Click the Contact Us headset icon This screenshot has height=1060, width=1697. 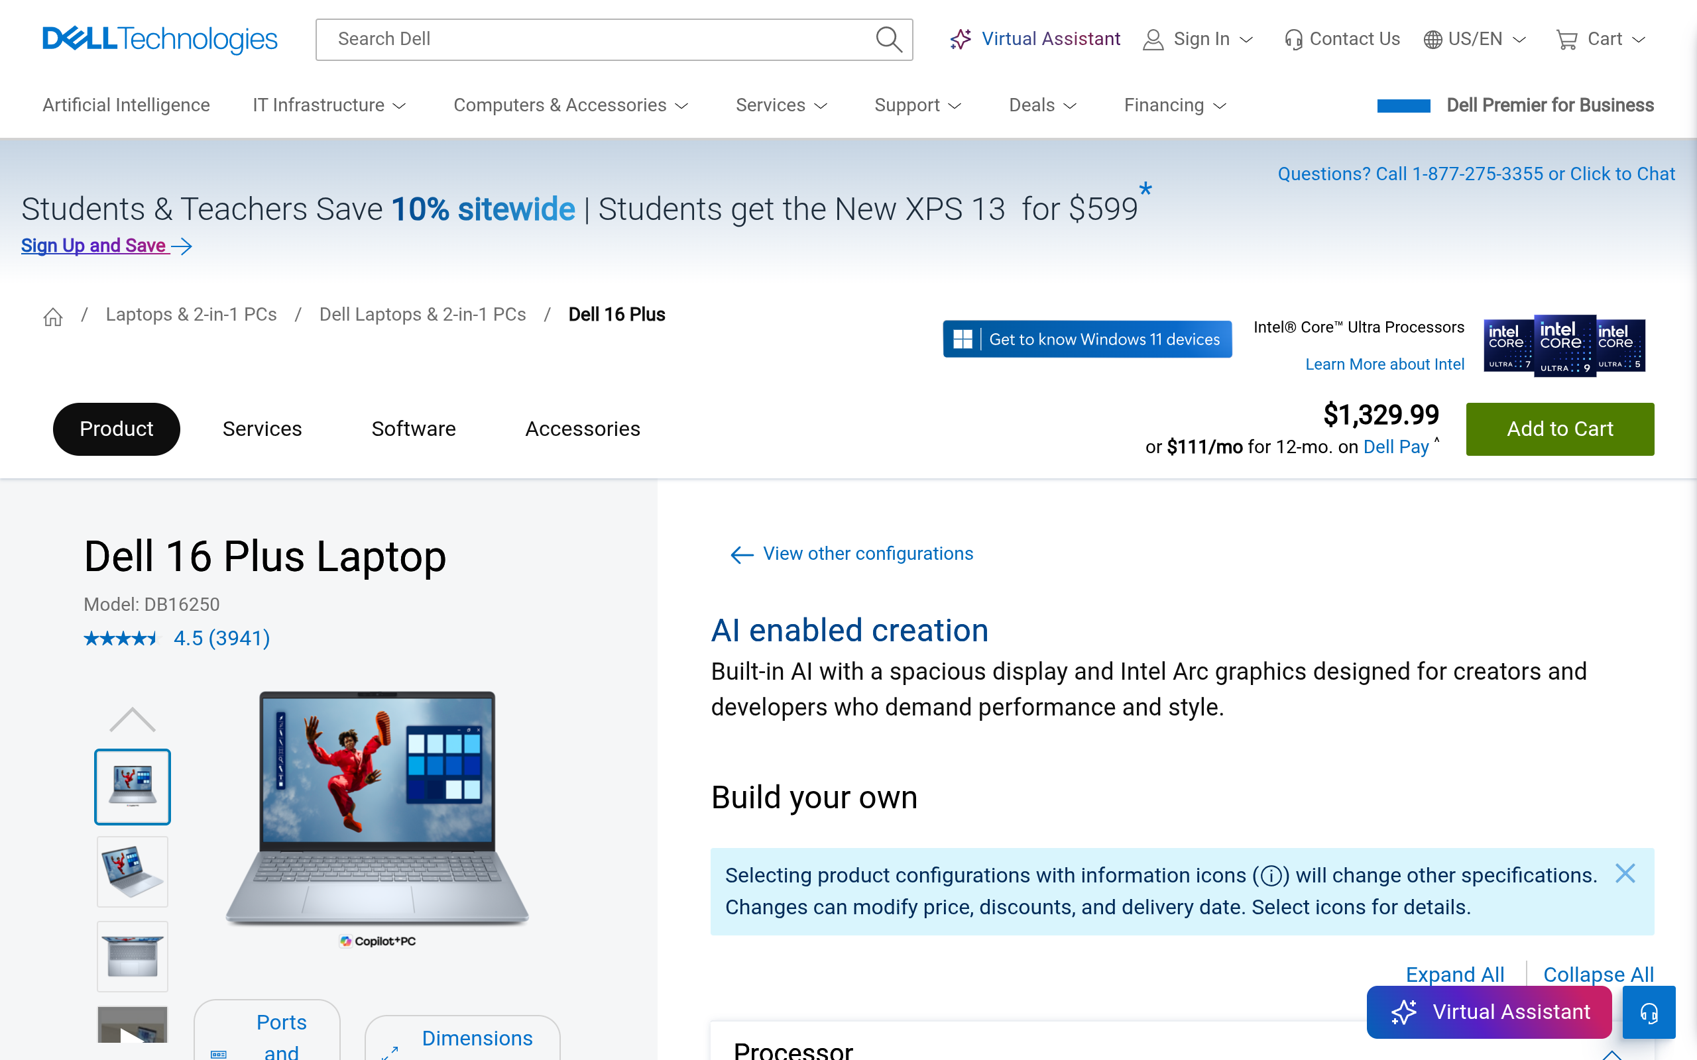(1293, 39)
